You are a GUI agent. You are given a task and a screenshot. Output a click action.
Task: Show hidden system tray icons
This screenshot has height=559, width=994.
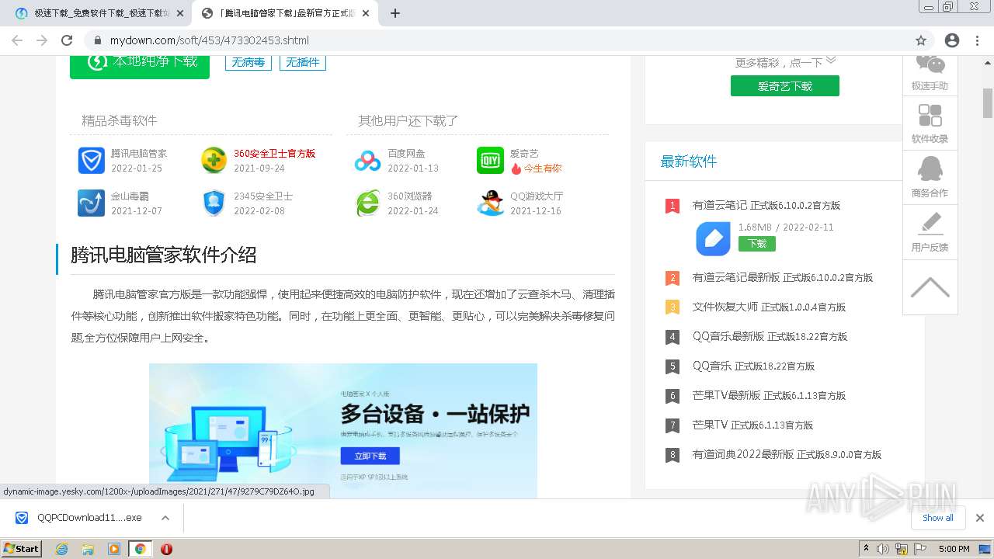click(866, 549)
